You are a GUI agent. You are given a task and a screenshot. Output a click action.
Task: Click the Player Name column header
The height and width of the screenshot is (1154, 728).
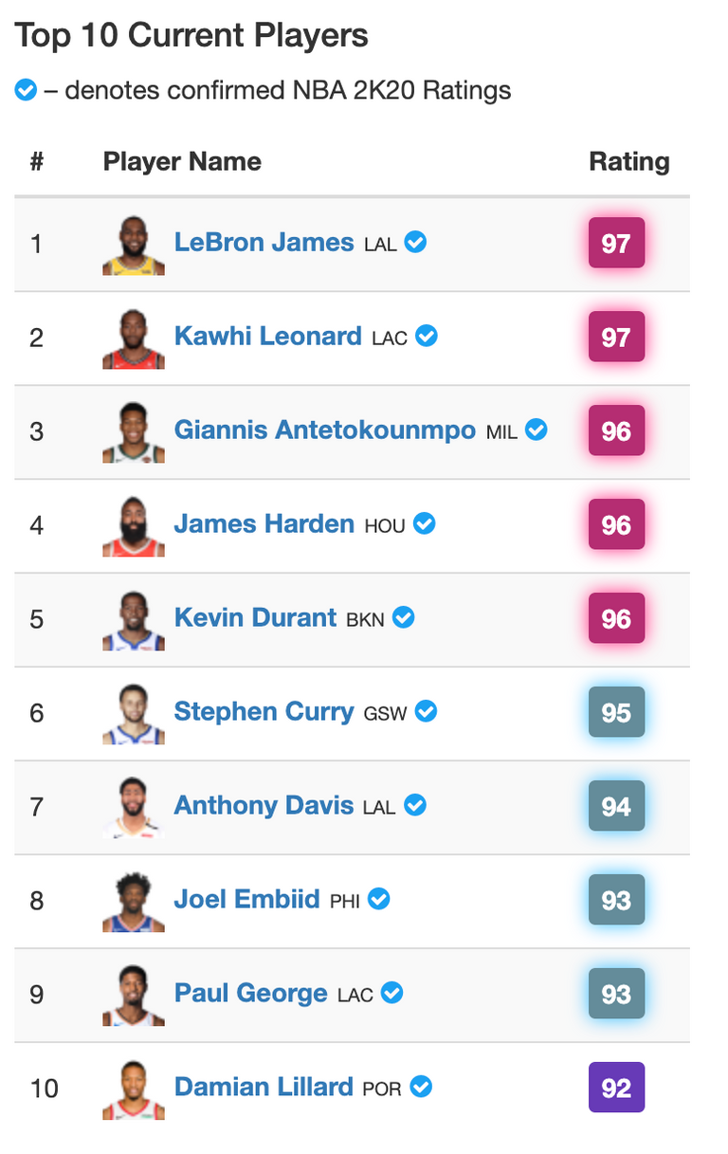point(182,162)
